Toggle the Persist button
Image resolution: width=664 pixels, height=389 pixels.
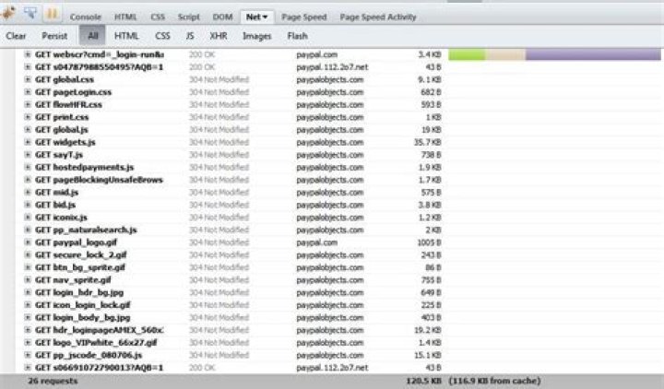(x=54, y=36)
